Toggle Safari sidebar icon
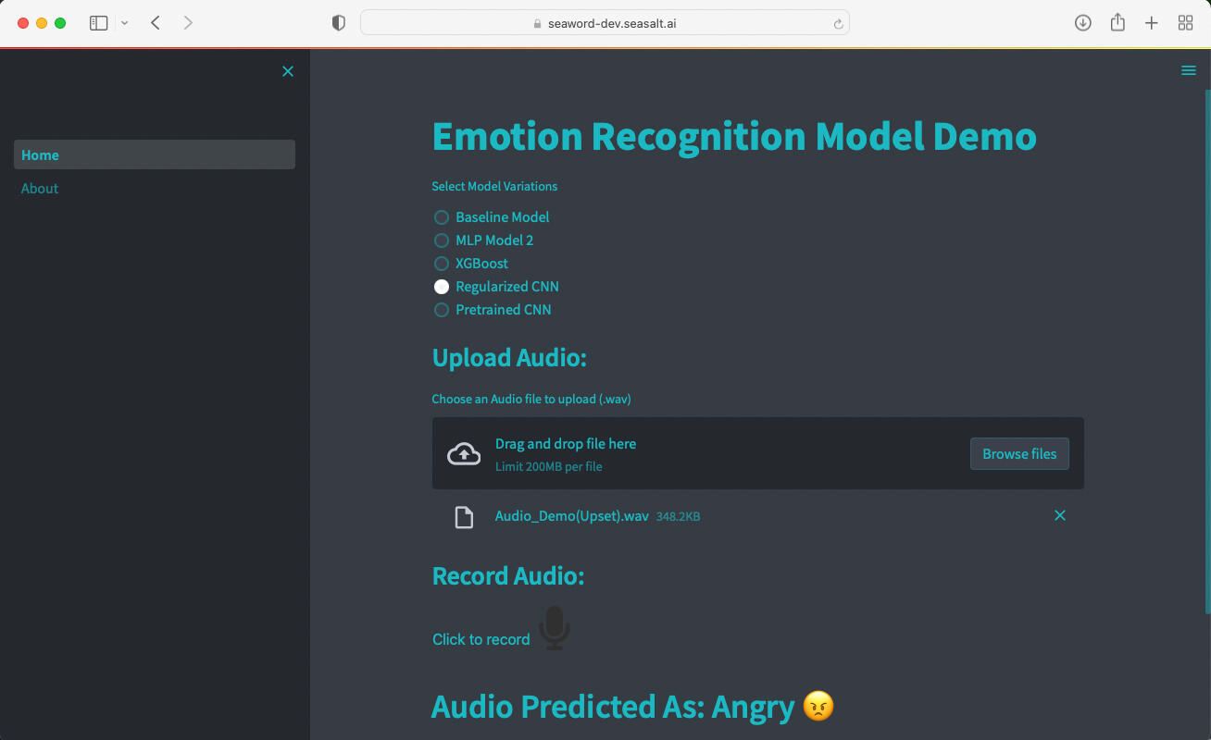Screen dimensions: 1211x740 pyautogui.click(x=98, y=23)
